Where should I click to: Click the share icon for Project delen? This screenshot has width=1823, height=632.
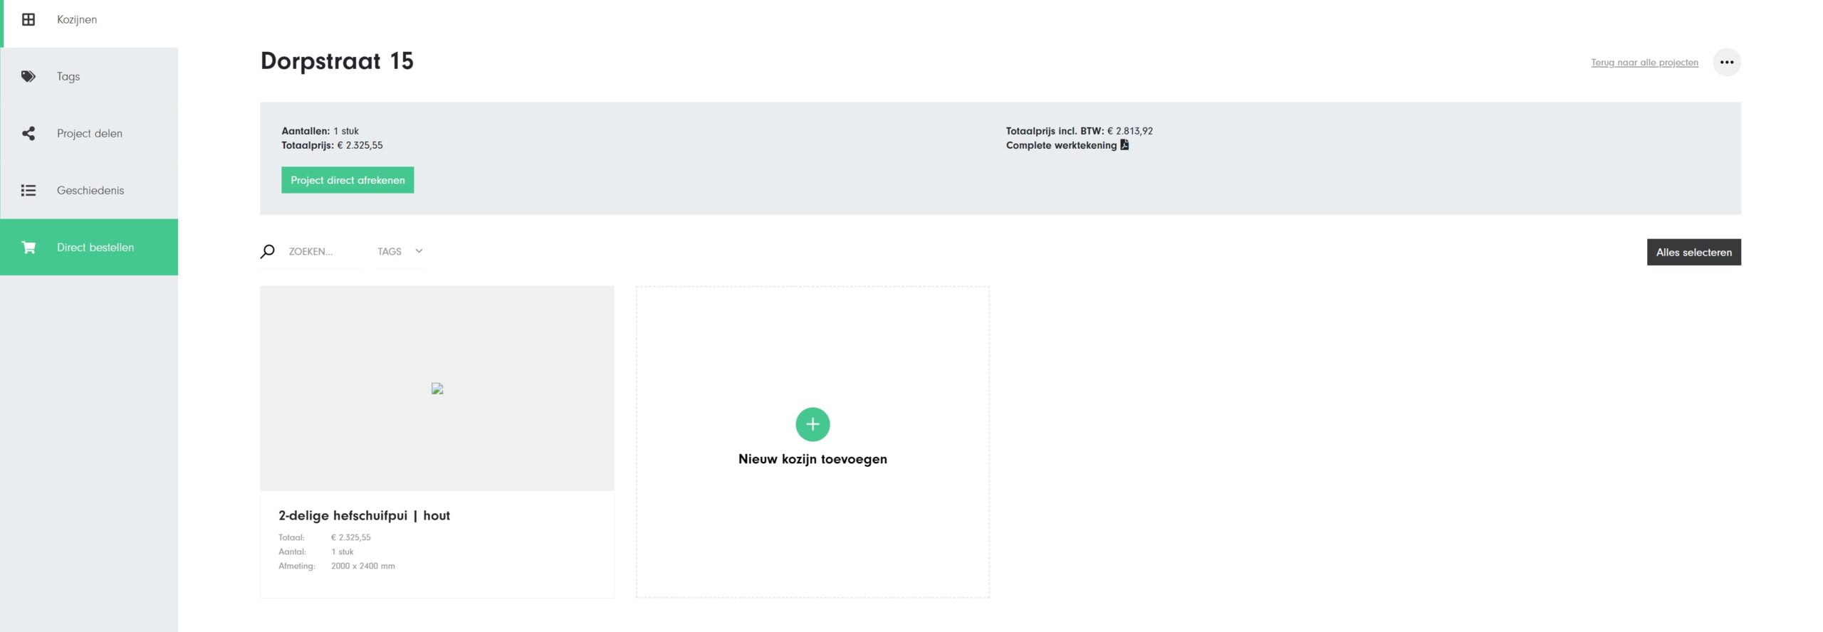tap(28, 134)
